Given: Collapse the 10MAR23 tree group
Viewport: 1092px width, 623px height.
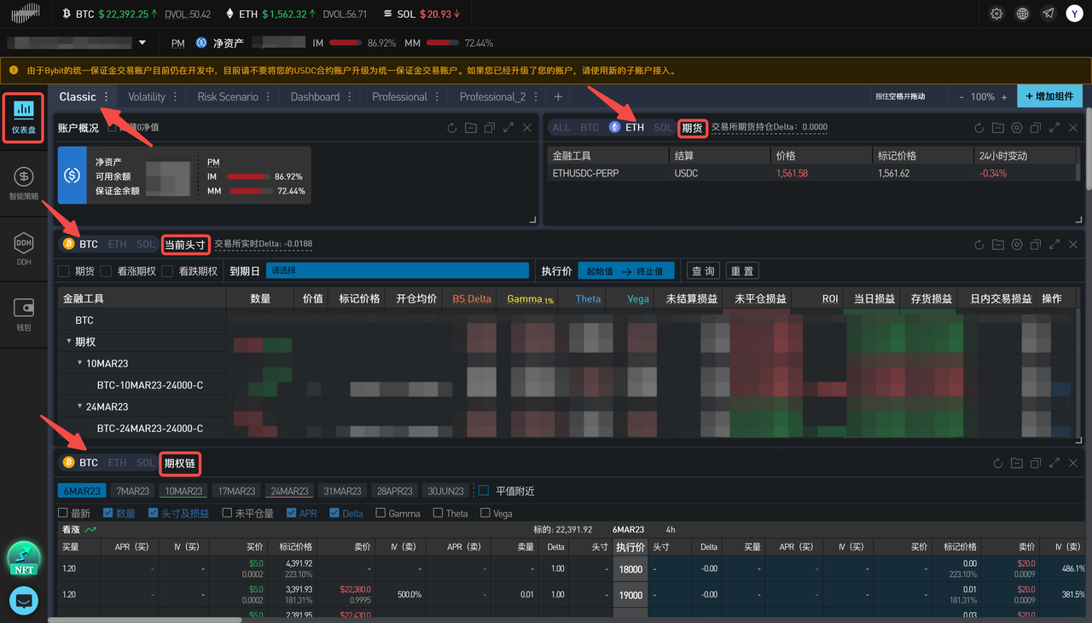Looking at the screenshot, I should tap(80, 363).
